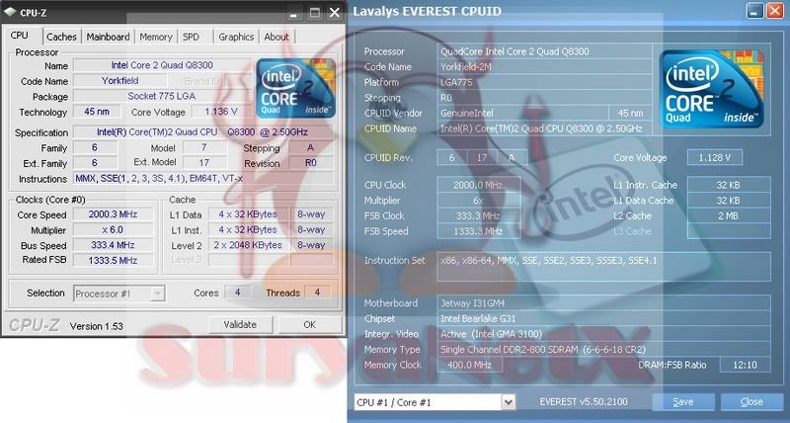790x423 pixels.
Task: Click the Core Speed value 2000.3 MHz
Action: point(113,214)
